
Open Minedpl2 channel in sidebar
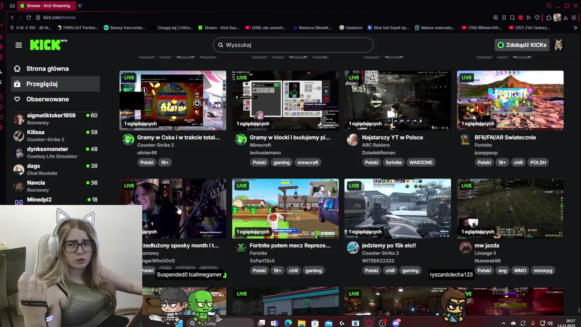(55, 200)
